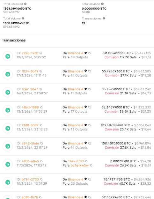Open transaction 91d0-b889 details

30,125
